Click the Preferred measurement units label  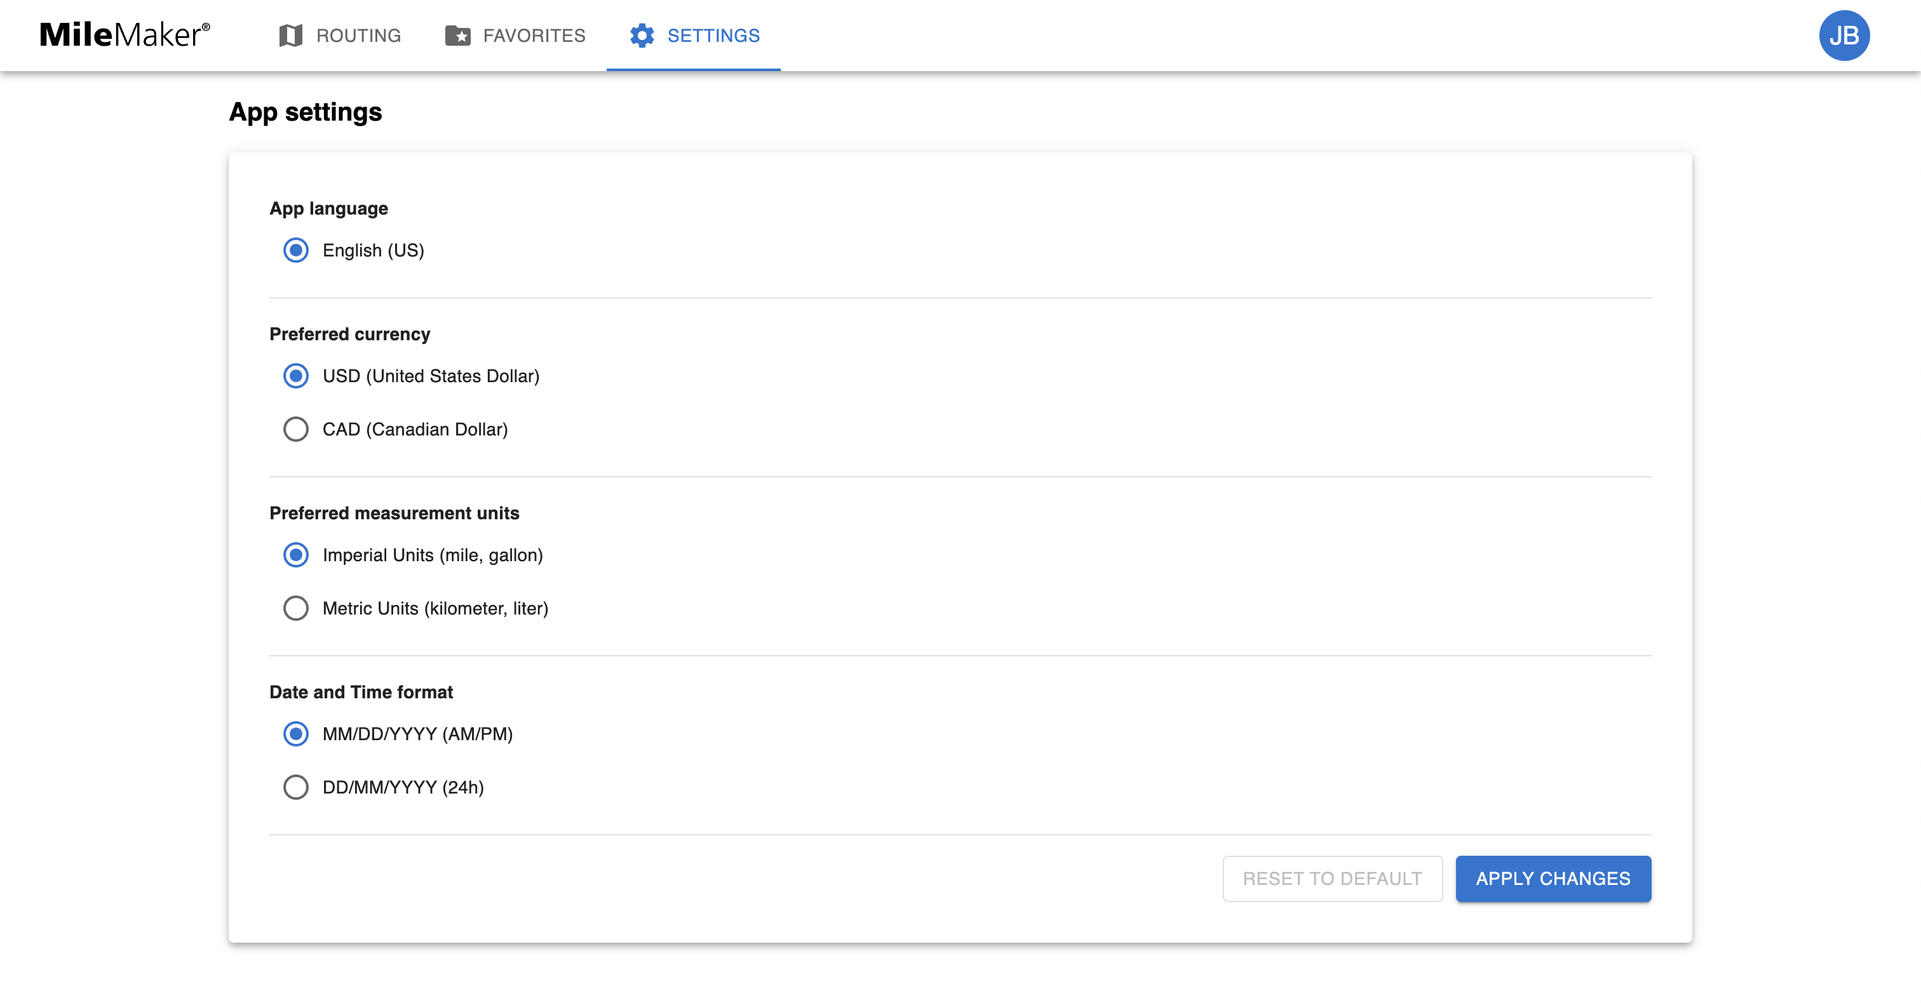click(x=394, y=513)
